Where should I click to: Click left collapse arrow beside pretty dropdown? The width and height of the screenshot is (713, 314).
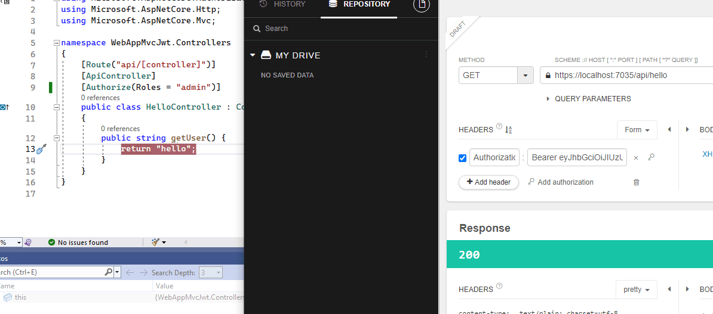(669, 289)
